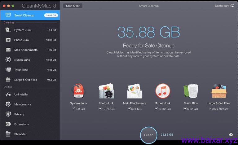Click the large Mail Attachments envelope icon

tap(134, 91)
